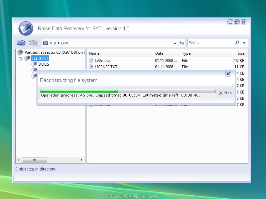Click the partition disk pie icon
Viewport: 266px width, 199px height.
tap(20, 52)
